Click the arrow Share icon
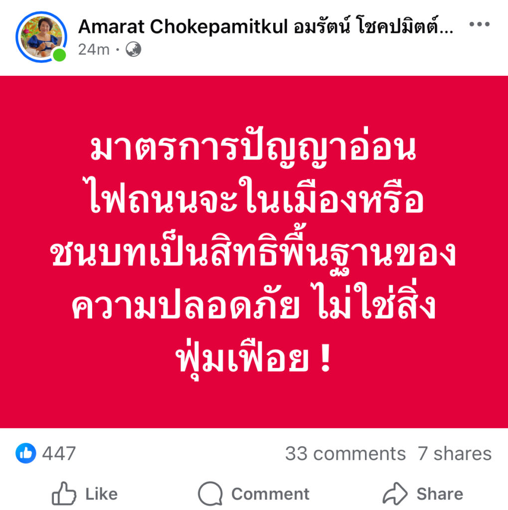The image size is (508, 510). pyautogui.click(x=395, y=494)
